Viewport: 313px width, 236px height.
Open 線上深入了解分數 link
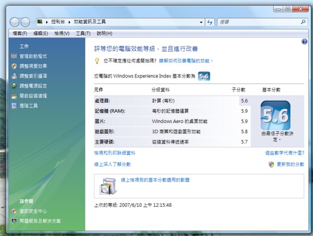112,164
